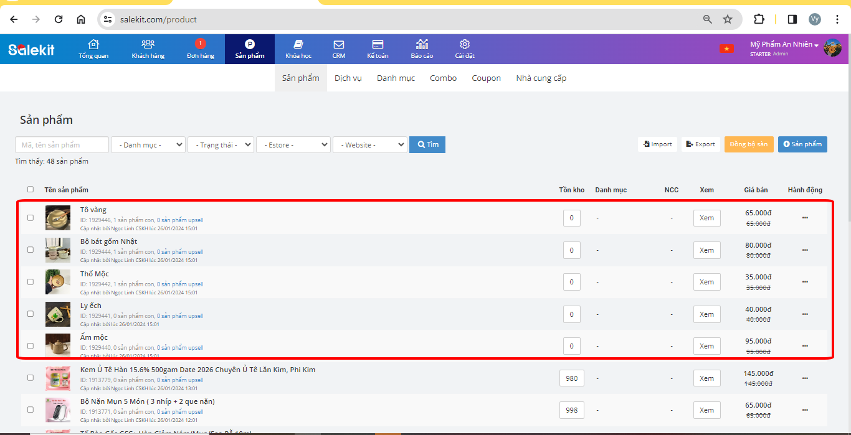
Task: Expand the Website filter dropdown
Action: (x=369, y=145)
